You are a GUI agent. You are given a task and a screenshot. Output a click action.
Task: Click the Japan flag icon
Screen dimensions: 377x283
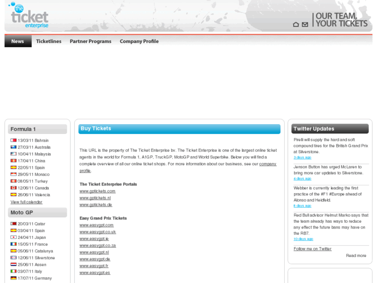pyautogui.click(x=13, y=237)
